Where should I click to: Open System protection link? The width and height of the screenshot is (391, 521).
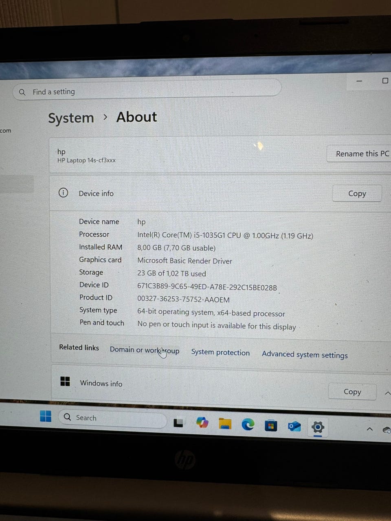pos(220,352)
